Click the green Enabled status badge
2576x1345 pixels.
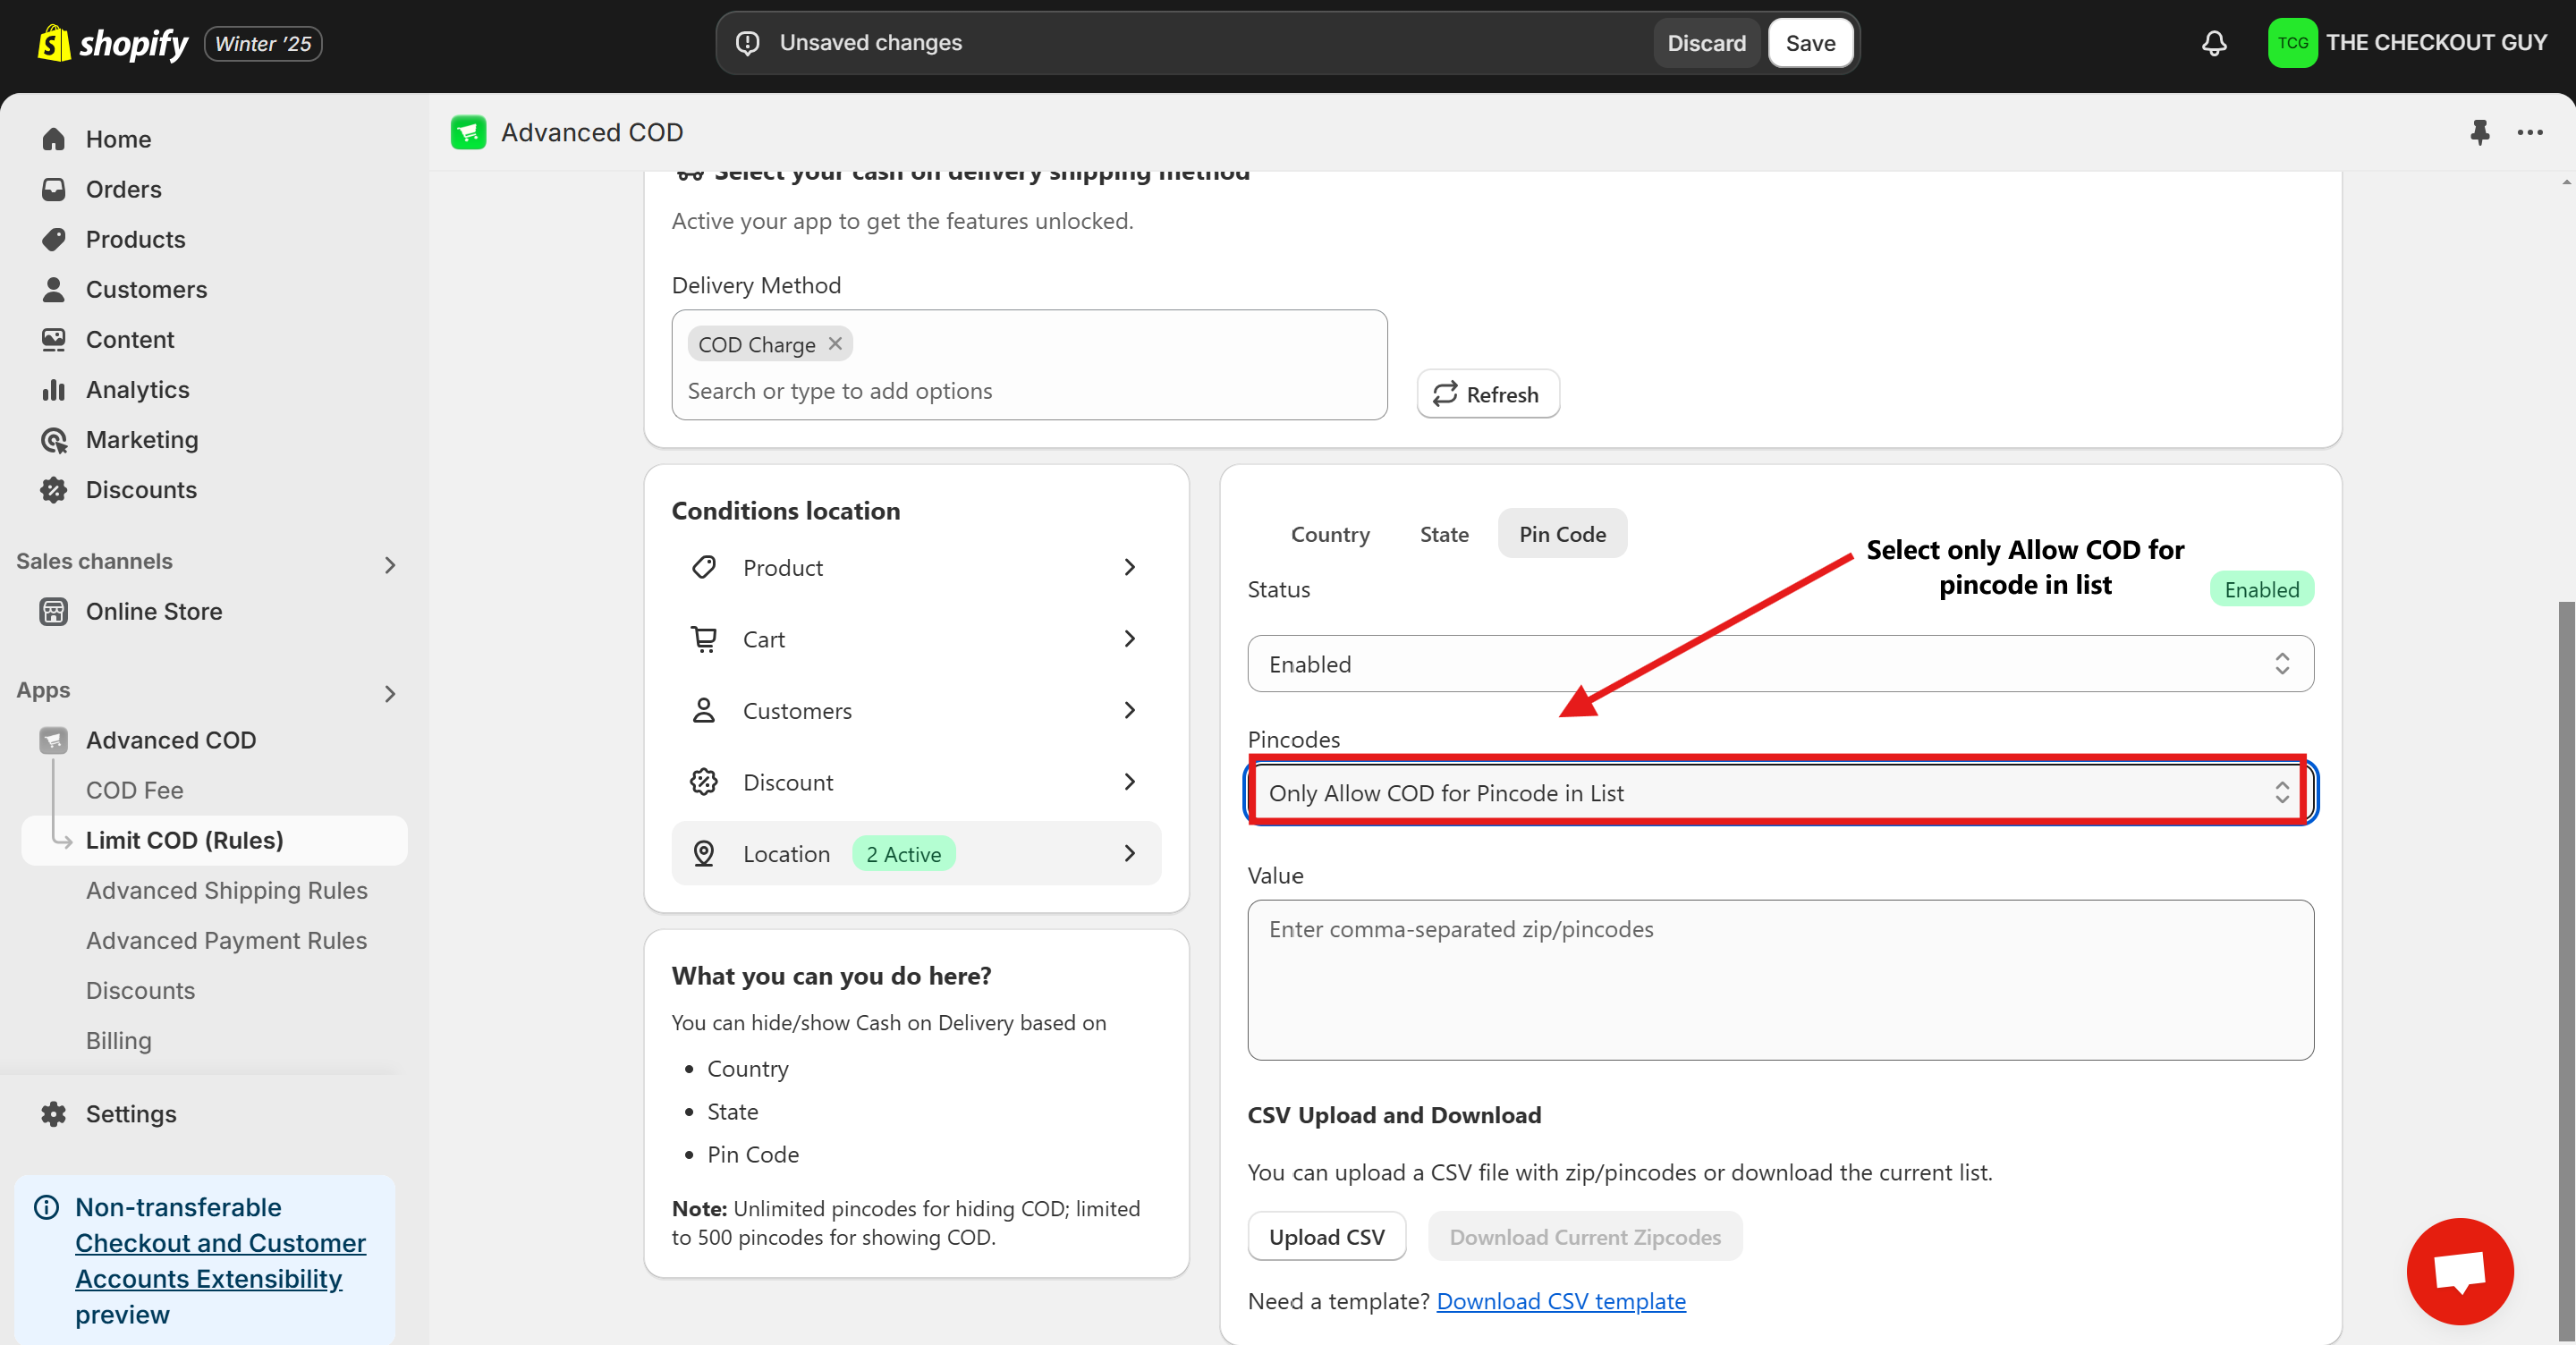tap(2261, 589)
